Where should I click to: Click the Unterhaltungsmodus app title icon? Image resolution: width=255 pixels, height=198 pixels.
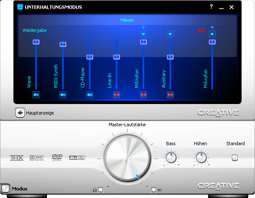pos(20,7)
